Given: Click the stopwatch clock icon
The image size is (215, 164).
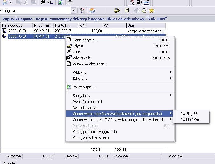Looking at the screenshot, I should point(144,10).
